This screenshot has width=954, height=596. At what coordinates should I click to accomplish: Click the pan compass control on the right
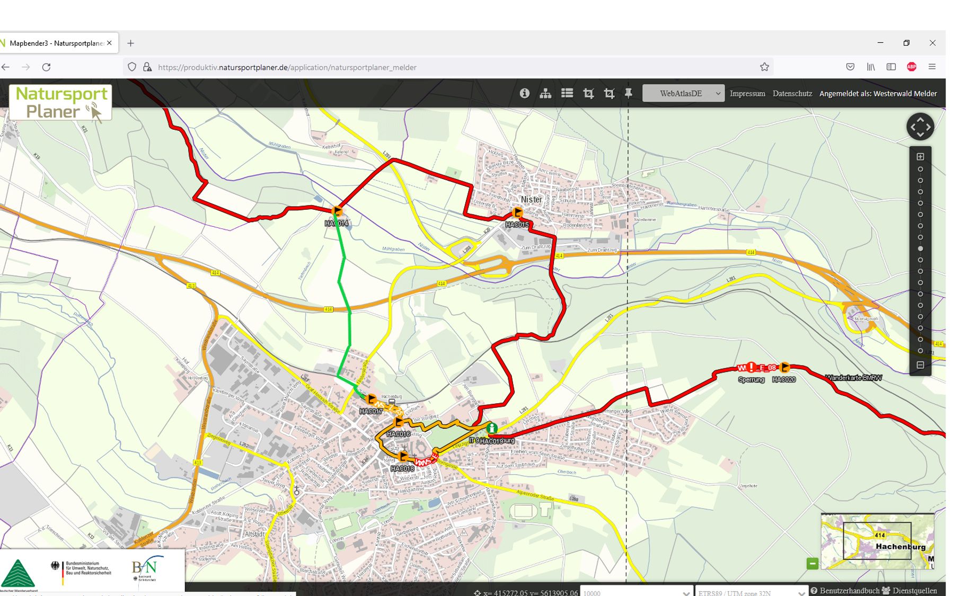coord(921,127)
